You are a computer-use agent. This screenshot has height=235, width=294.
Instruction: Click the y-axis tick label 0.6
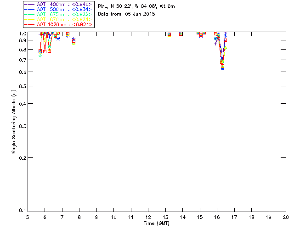(23, 72)
